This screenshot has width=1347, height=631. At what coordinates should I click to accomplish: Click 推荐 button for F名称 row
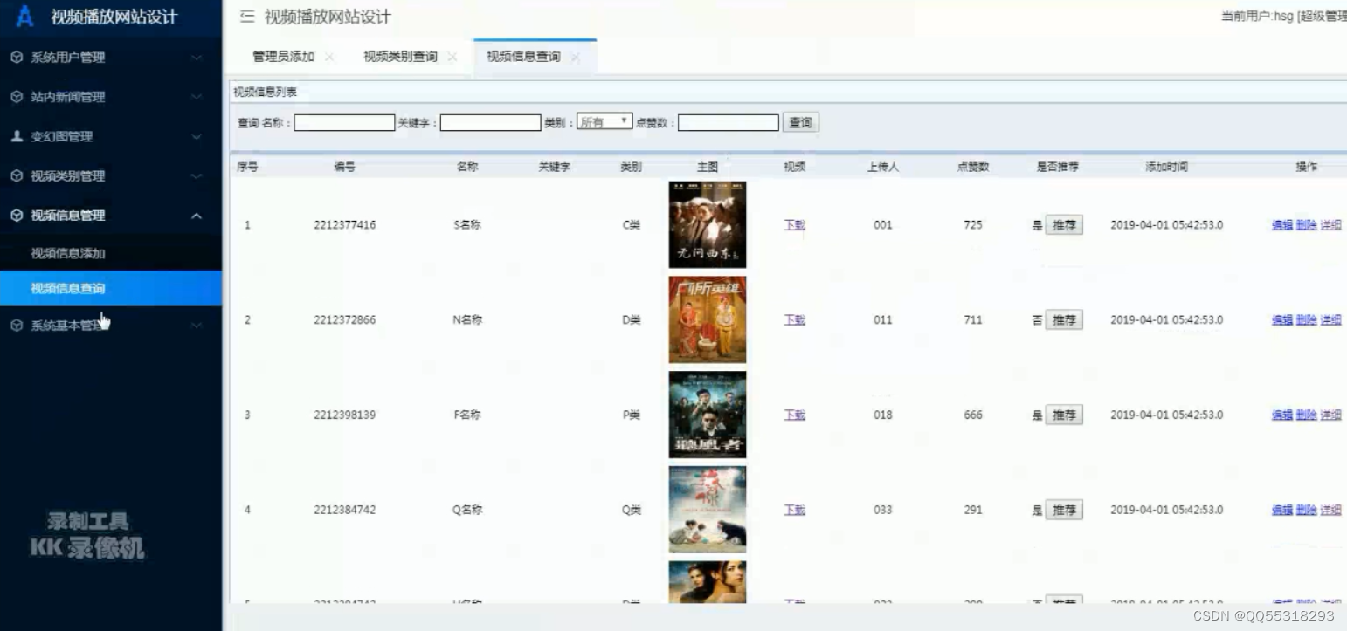click(1064, 415)
